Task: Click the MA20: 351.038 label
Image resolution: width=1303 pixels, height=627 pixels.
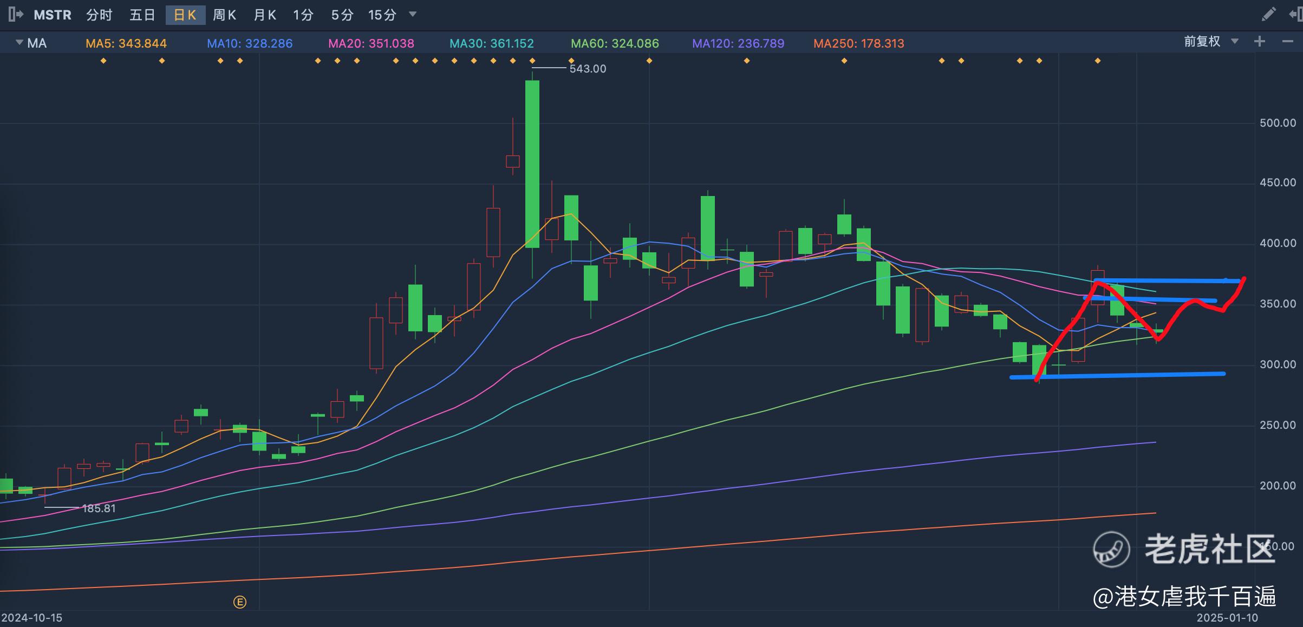Action: tap(372, 43)
